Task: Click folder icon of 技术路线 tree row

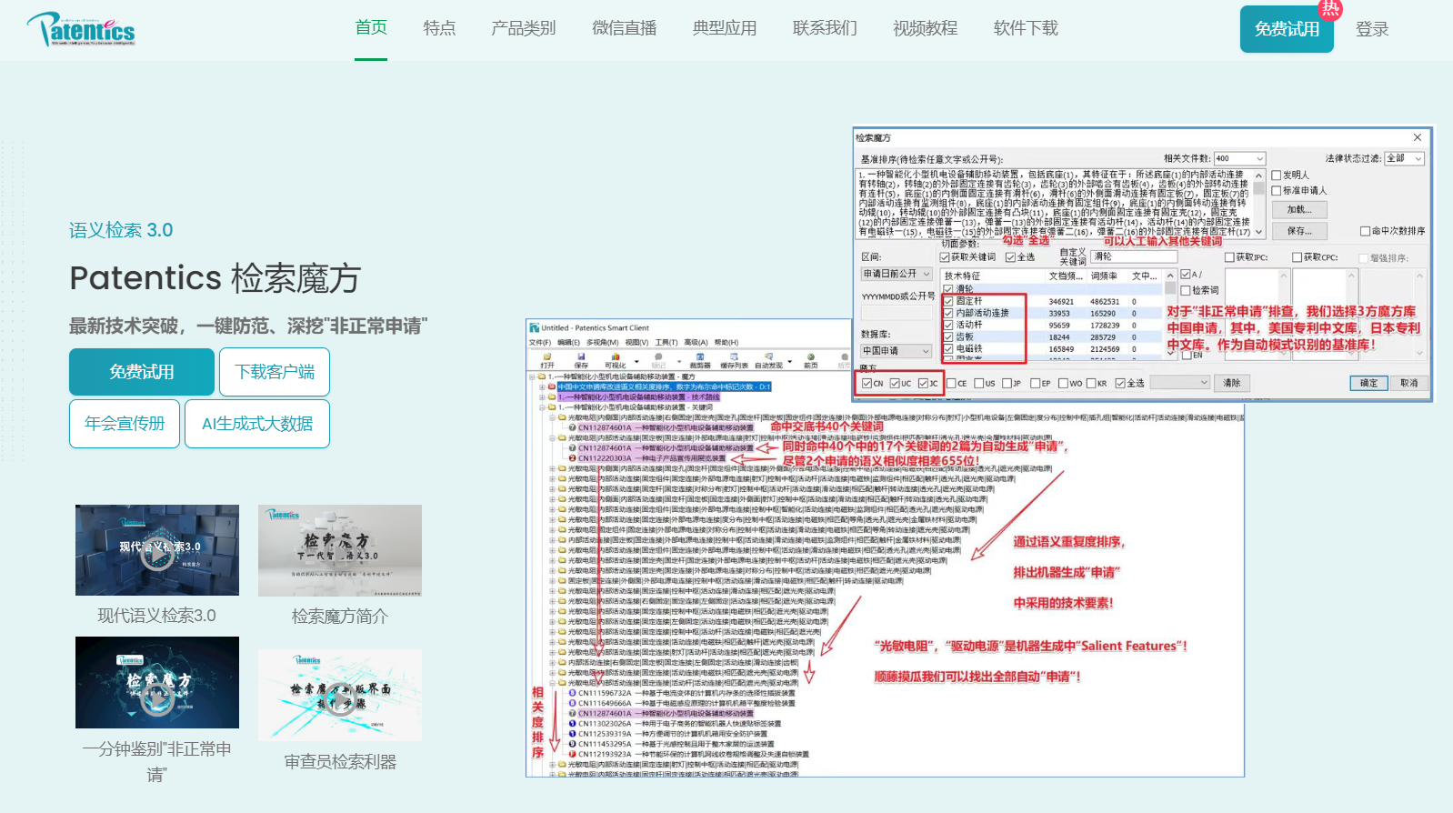Action: pyautogui.click(x=552, y=397)
